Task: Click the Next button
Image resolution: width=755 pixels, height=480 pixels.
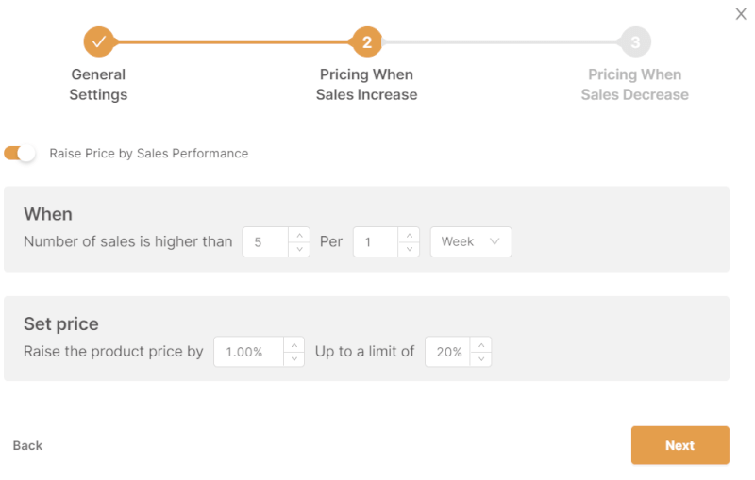Action: click(679, 445)
